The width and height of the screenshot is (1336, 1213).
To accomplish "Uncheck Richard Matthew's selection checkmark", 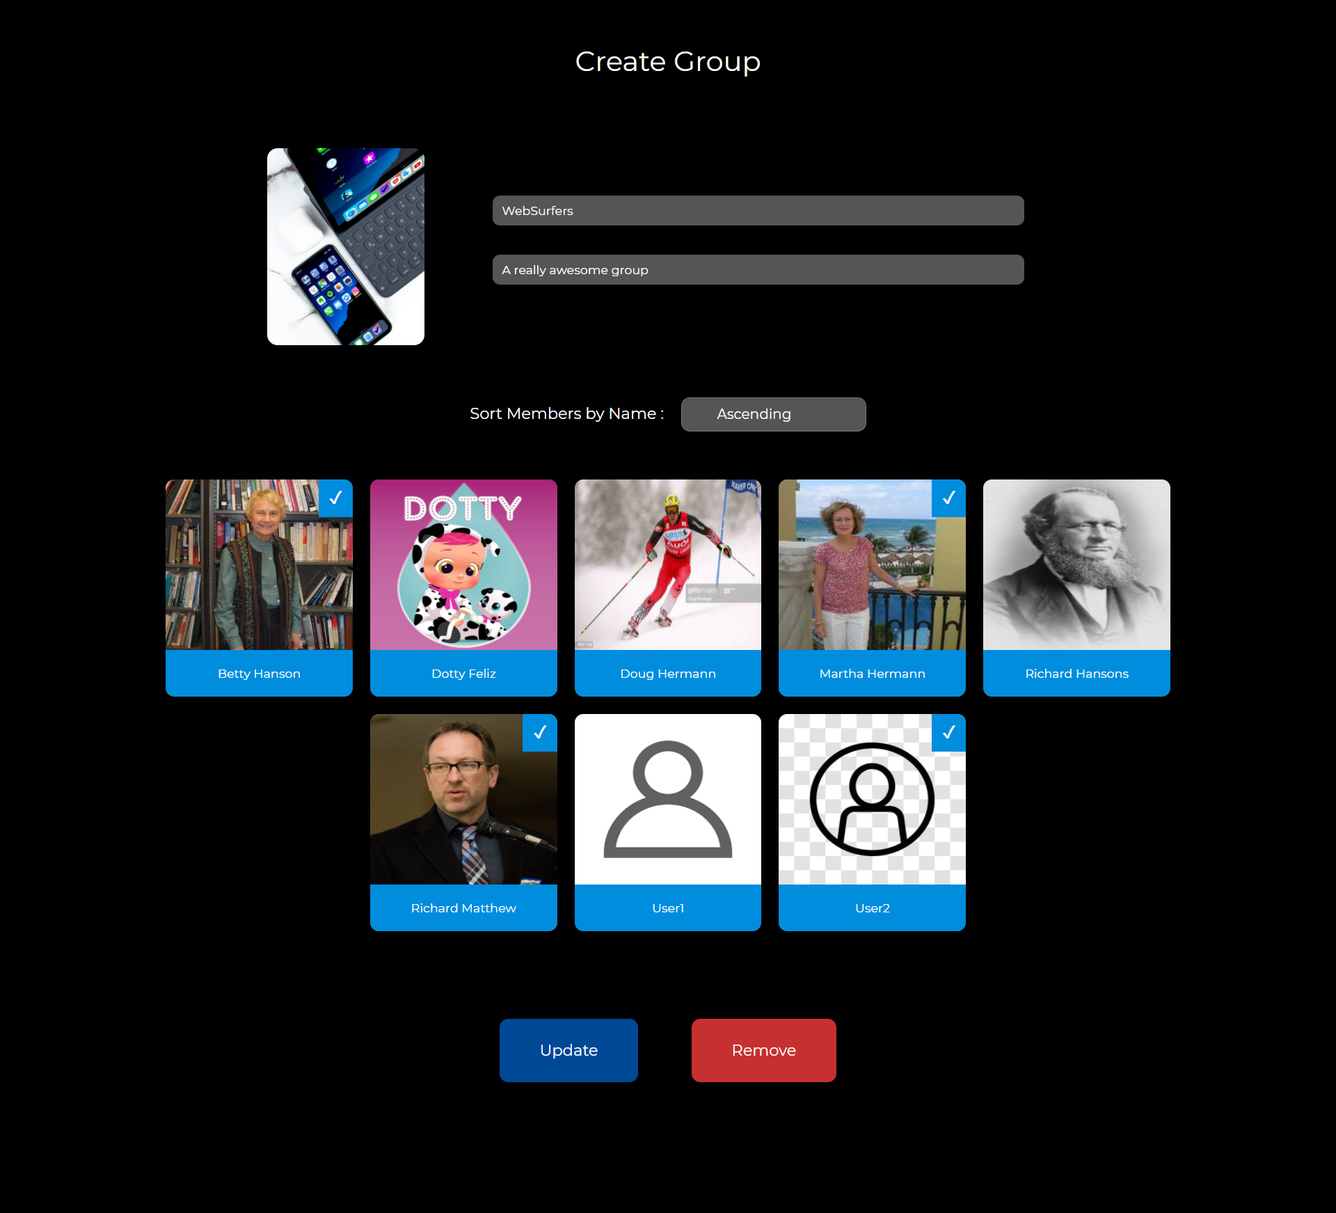I will [540, 733].
